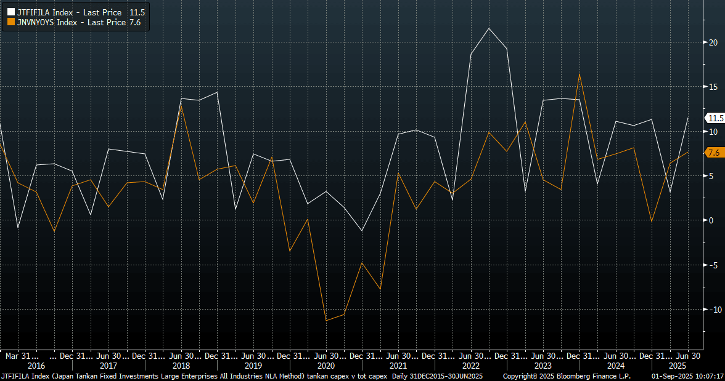Click the orange JNVNYOYS legend color swatch

[10, 23]
